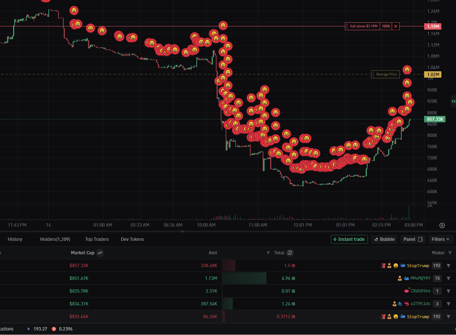Click whale icon in $832.64K row
Screen dimensions: 456x335
click(403, 317)
